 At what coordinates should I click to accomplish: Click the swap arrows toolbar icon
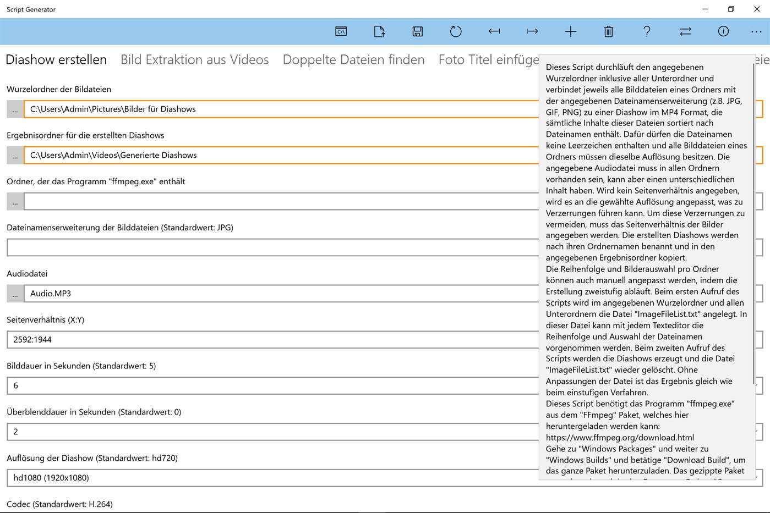(x=685, y=31)
